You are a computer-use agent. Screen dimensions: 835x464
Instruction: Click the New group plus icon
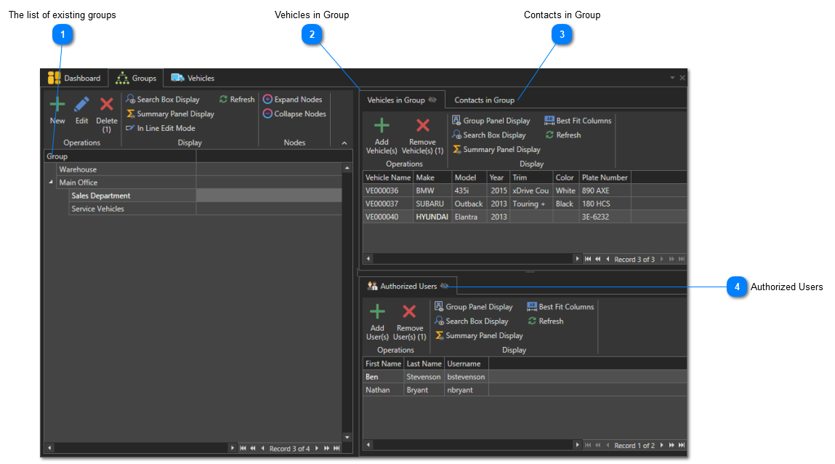57,106
